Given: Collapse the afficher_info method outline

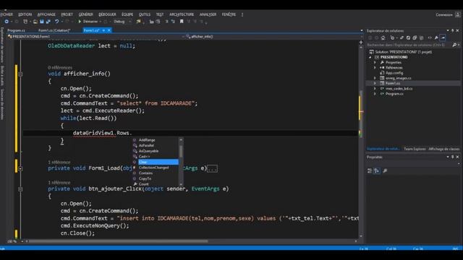Looking at the screenshot, I should 20,74.
